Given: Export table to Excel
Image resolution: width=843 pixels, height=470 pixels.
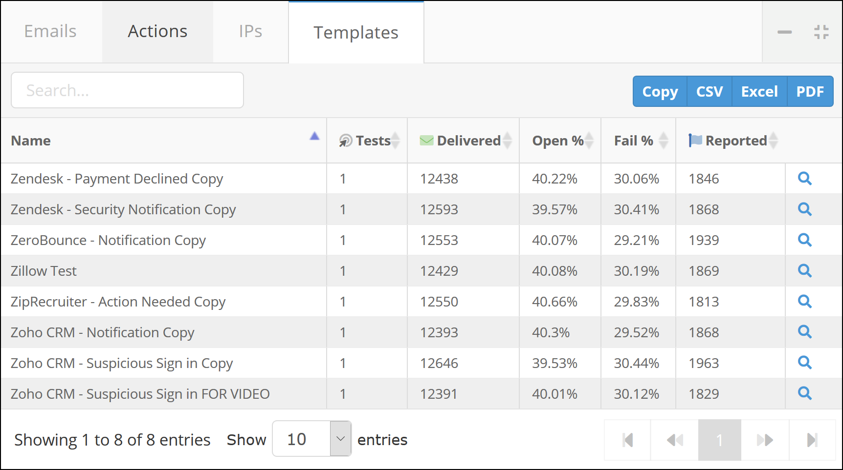Looking at the screenshot, I should [759, 91].
